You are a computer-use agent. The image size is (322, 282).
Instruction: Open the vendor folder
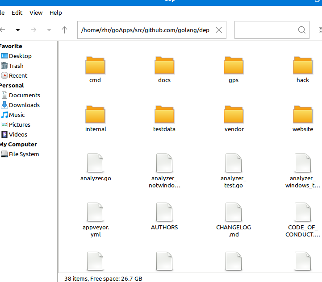[234, 114]
